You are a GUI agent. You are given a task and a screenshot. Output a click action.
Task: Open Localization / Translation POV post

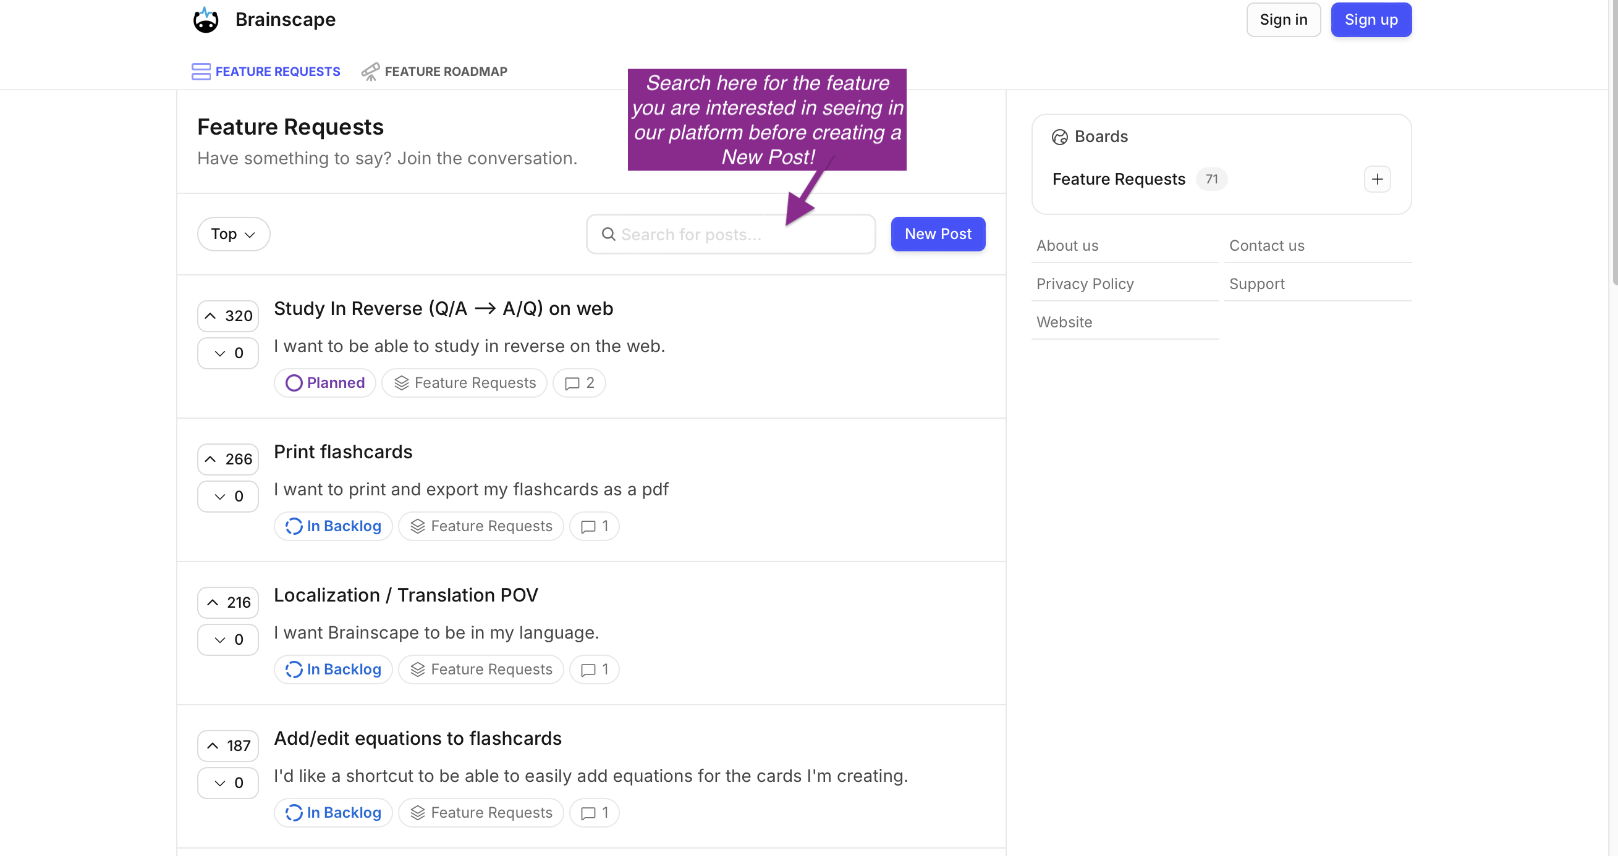pos(406,595)
